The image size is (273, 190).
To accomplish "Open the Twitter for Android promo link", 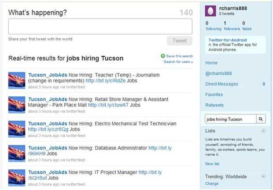I will pyautogui.click(x=228, y=40).
